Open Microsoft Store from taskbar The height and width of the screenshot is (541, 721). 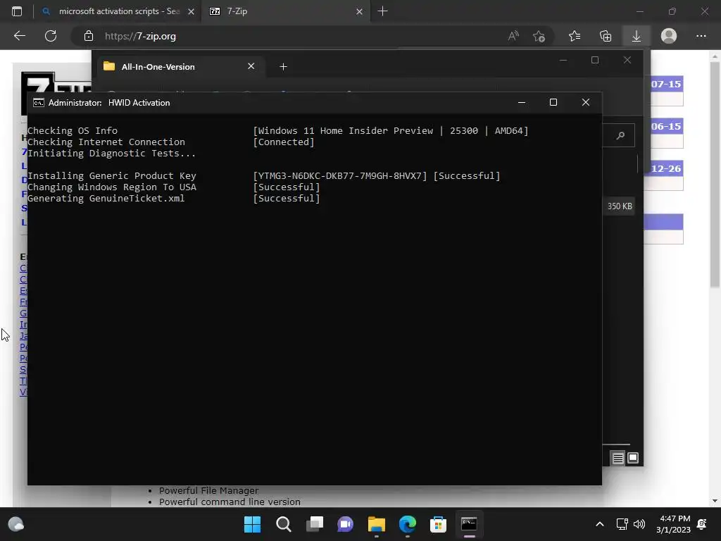[x=438, y=524]
